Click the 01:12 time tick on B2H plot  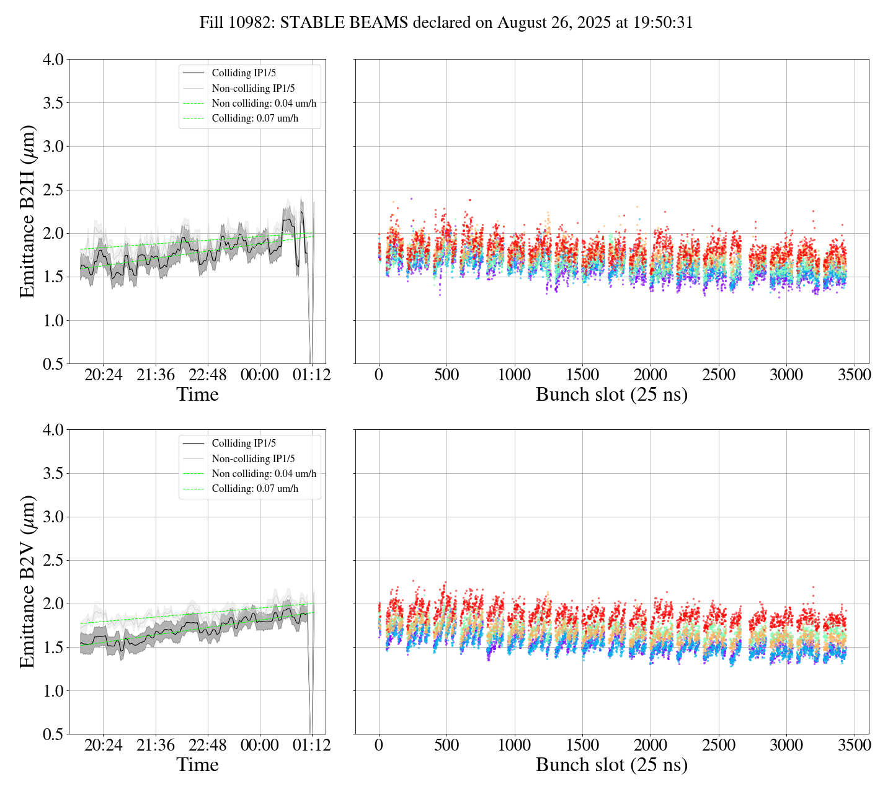312,375
